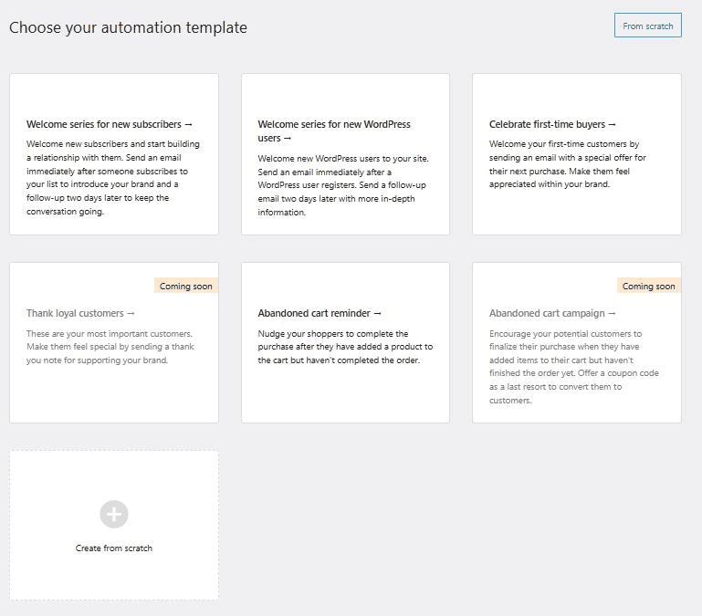The width and height of the screenshot is (702, 616).
Task: Choose the Celebrate first-time buyers title
Action: click(x=548, y=124)
